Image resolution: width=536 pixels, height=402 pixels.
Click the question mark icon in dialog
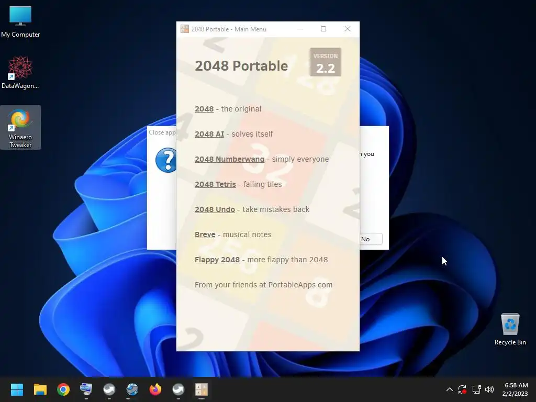(166, 160)
